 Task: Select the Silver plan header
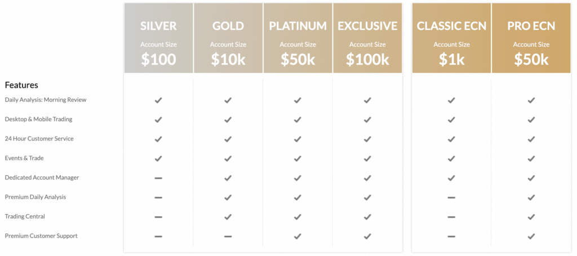tap(158, 38)
